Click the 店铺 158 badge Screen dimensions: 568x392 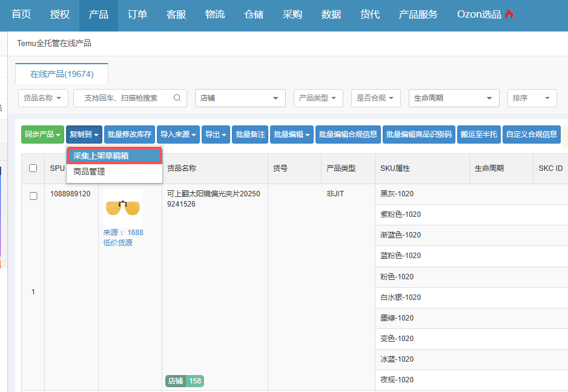coord(184,381)
